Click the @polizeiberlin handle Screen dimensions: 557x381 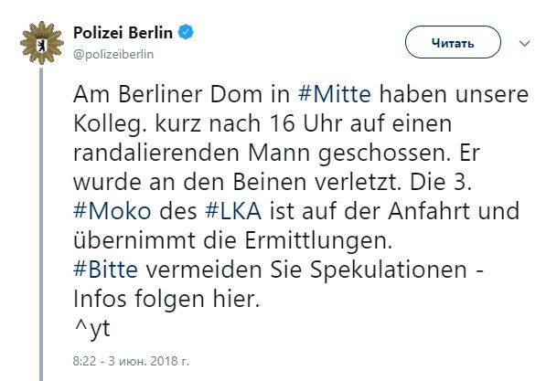[x=113, y=53]
